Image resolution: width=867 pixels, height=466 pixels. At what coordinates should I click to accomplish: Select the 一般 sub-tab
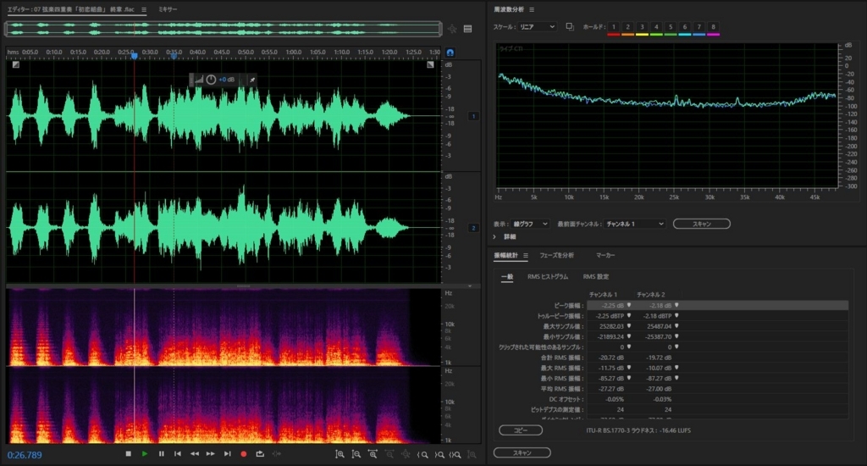(x=507, y=277)
